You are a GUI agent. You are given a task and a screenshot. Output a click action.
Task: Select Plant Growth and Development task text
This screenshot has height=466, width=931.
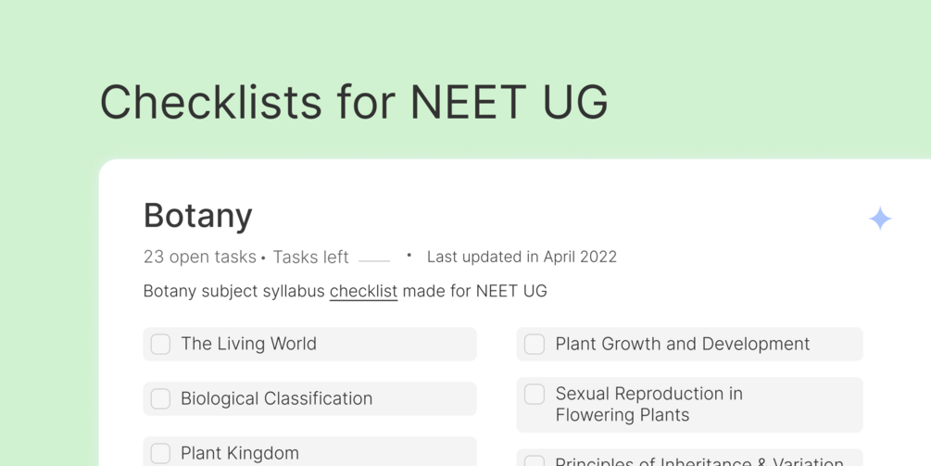[682, 344]
